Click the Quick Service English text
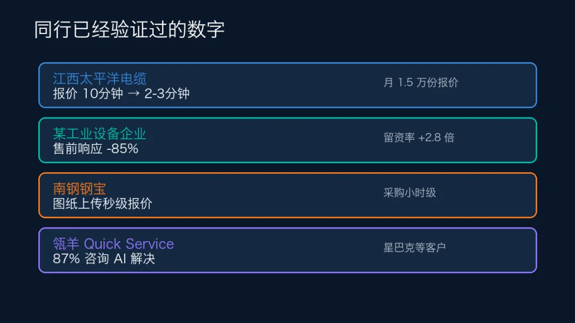Screen dimensions: 575x323 click(x=129, y=244)
